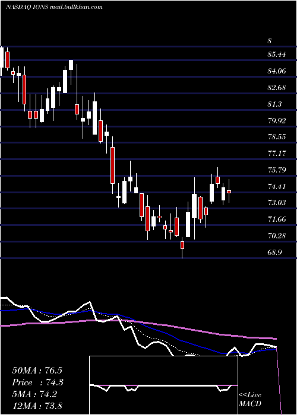
Task: Click the 77.17 price axis label
Action: tap(277, 153)
